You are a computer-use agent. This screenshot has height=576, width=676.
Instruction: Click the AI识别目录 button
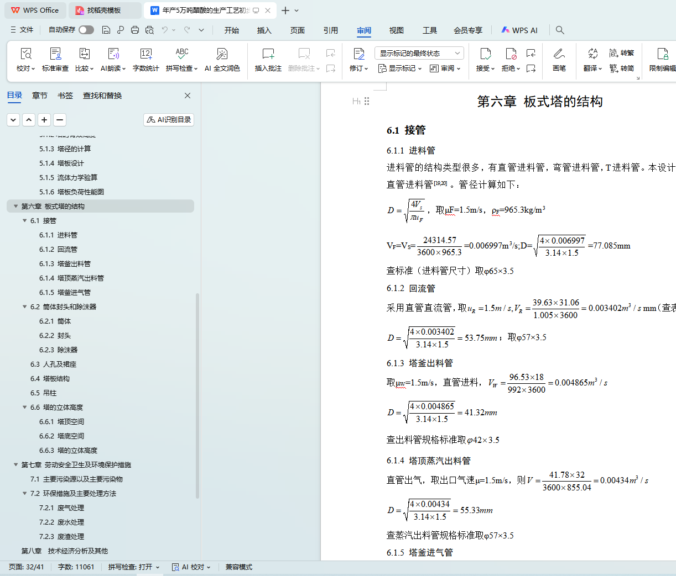click(169, 120)
